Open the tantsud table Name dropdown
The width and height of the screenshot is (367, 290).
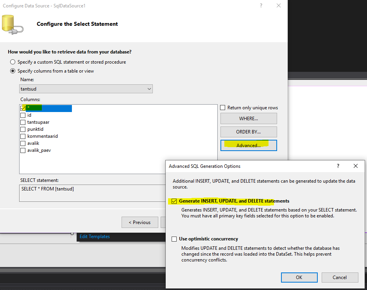[86, 89]
